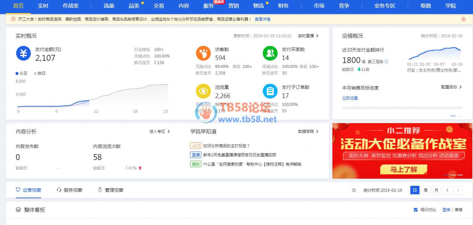Click the green paying buyers icon

click(x=270, y=54)
